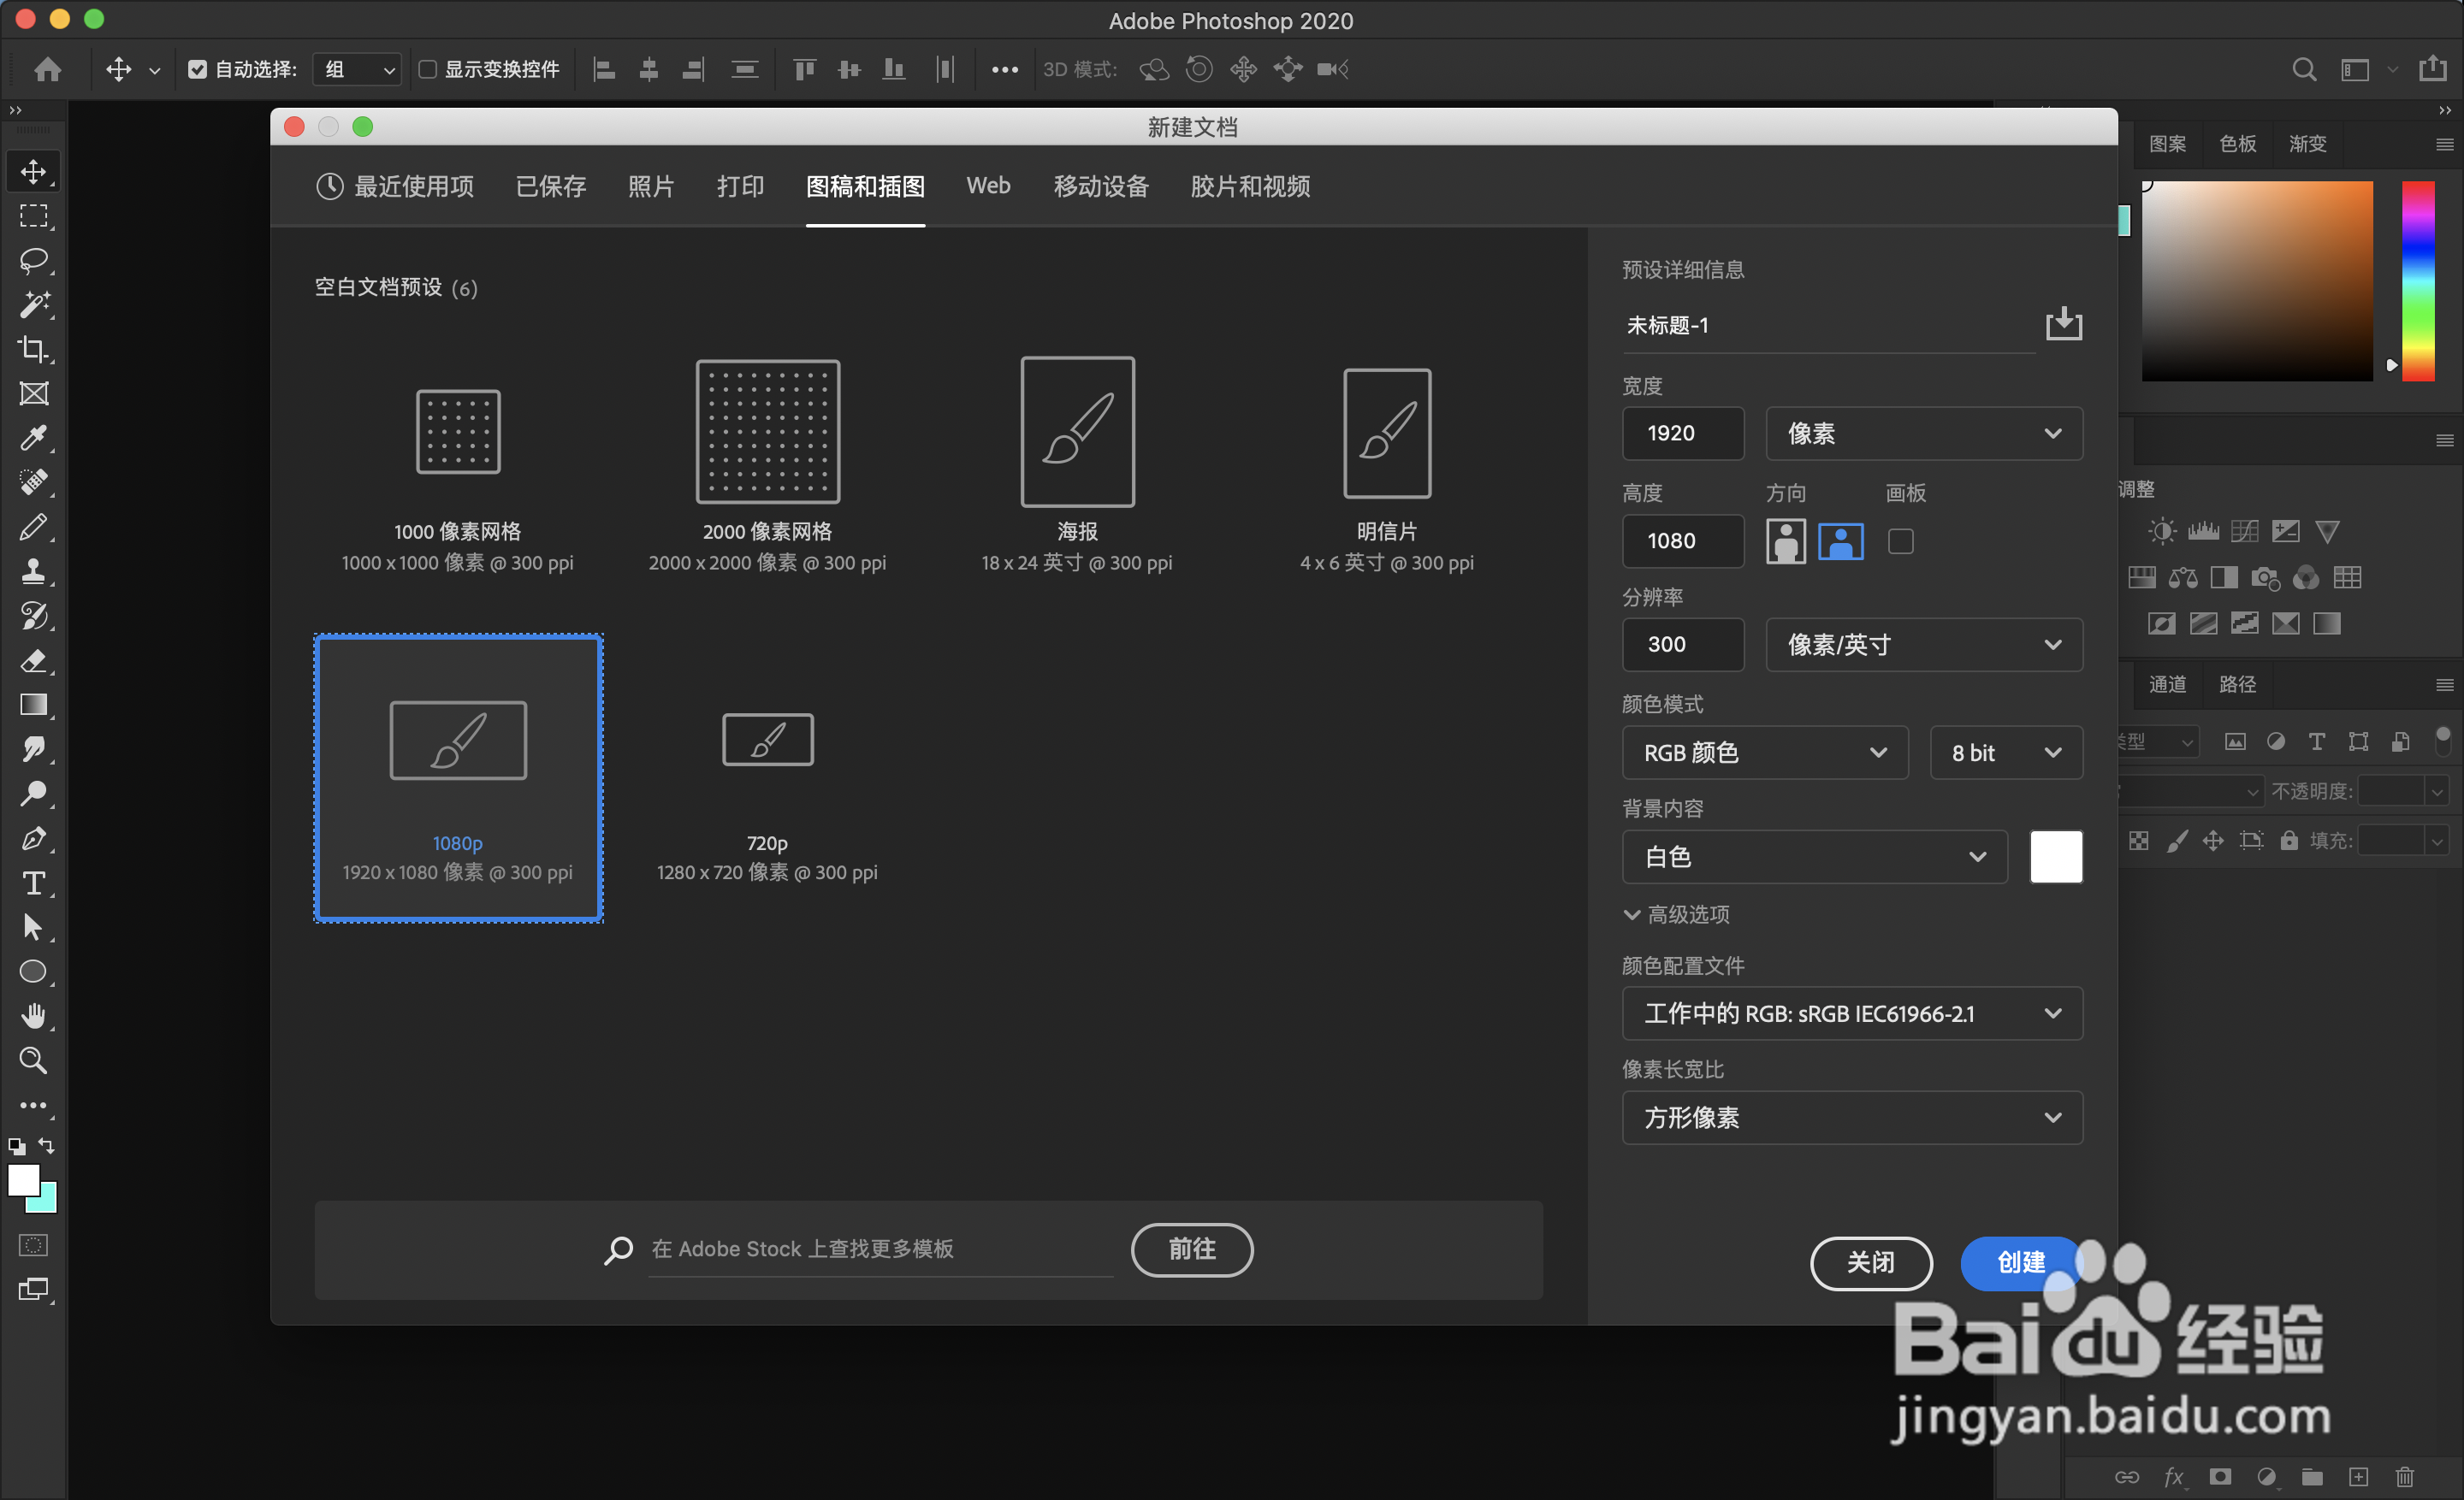The image size is (2464, 1500).
Task: Enable the 画板 artboard checkbox
Action: 1900,540
